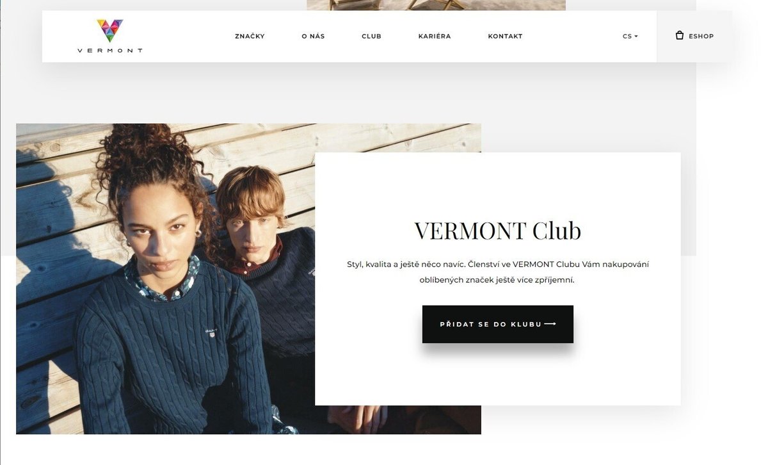Click the arrow icon inside the club button
The height and width of the screenshot is (465, 768).
click(x=550, y=324)
